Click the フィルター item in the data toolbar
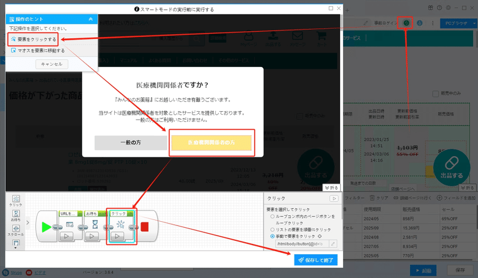This screenshot has width=478, height=278. (x=354, y=198)
